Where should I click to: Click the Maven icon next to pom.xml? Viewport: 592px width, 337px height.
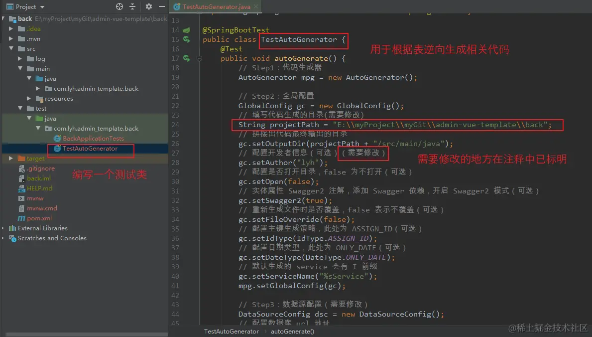21,218
